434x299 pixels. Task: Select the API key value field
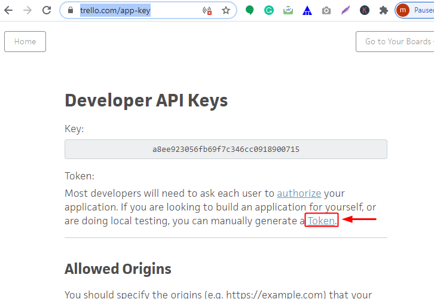point(226,149)
